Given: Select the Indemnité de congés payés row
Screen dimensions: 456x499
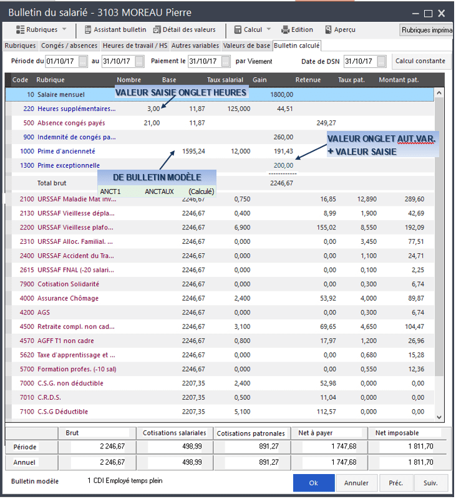Looking at the screenshot, I should (220, 137).
